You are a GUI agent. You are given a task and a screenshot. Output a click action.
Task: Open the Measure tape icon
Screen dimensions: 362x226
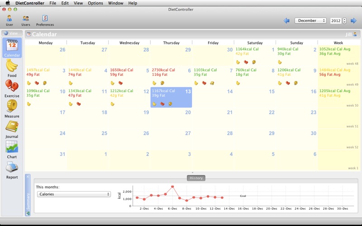point(12,107)
